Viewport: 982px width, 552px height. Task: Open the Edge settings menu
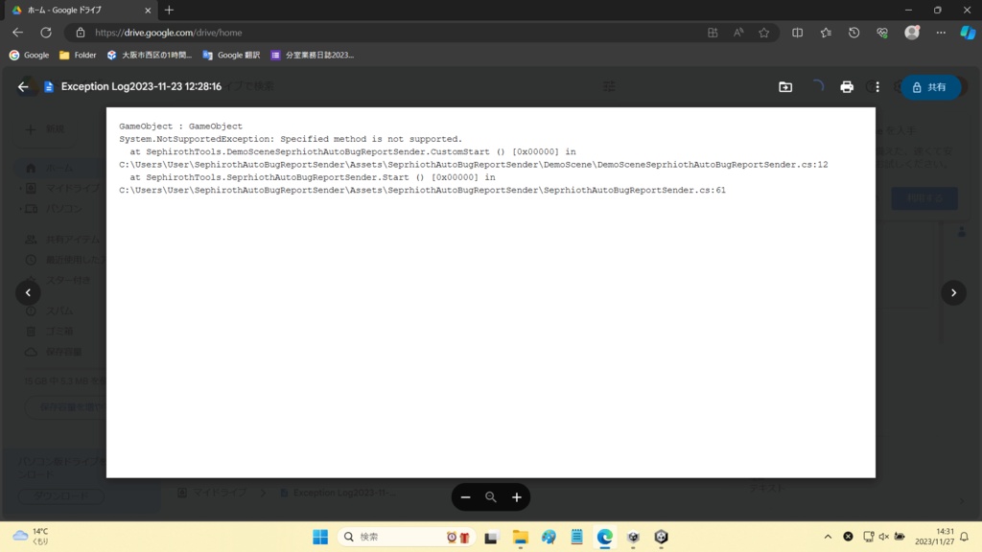point(941,32)
